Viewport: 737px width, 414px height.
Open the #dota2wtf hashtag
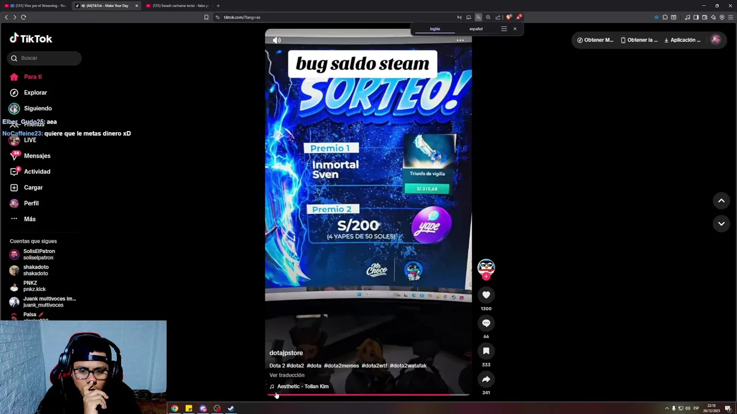[374, 366]
